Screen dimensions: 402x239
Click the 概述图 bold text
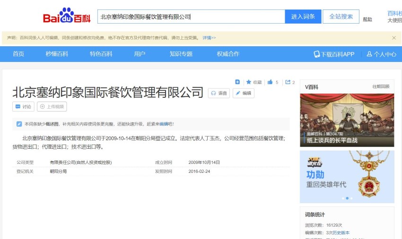(x=52, y=124)
